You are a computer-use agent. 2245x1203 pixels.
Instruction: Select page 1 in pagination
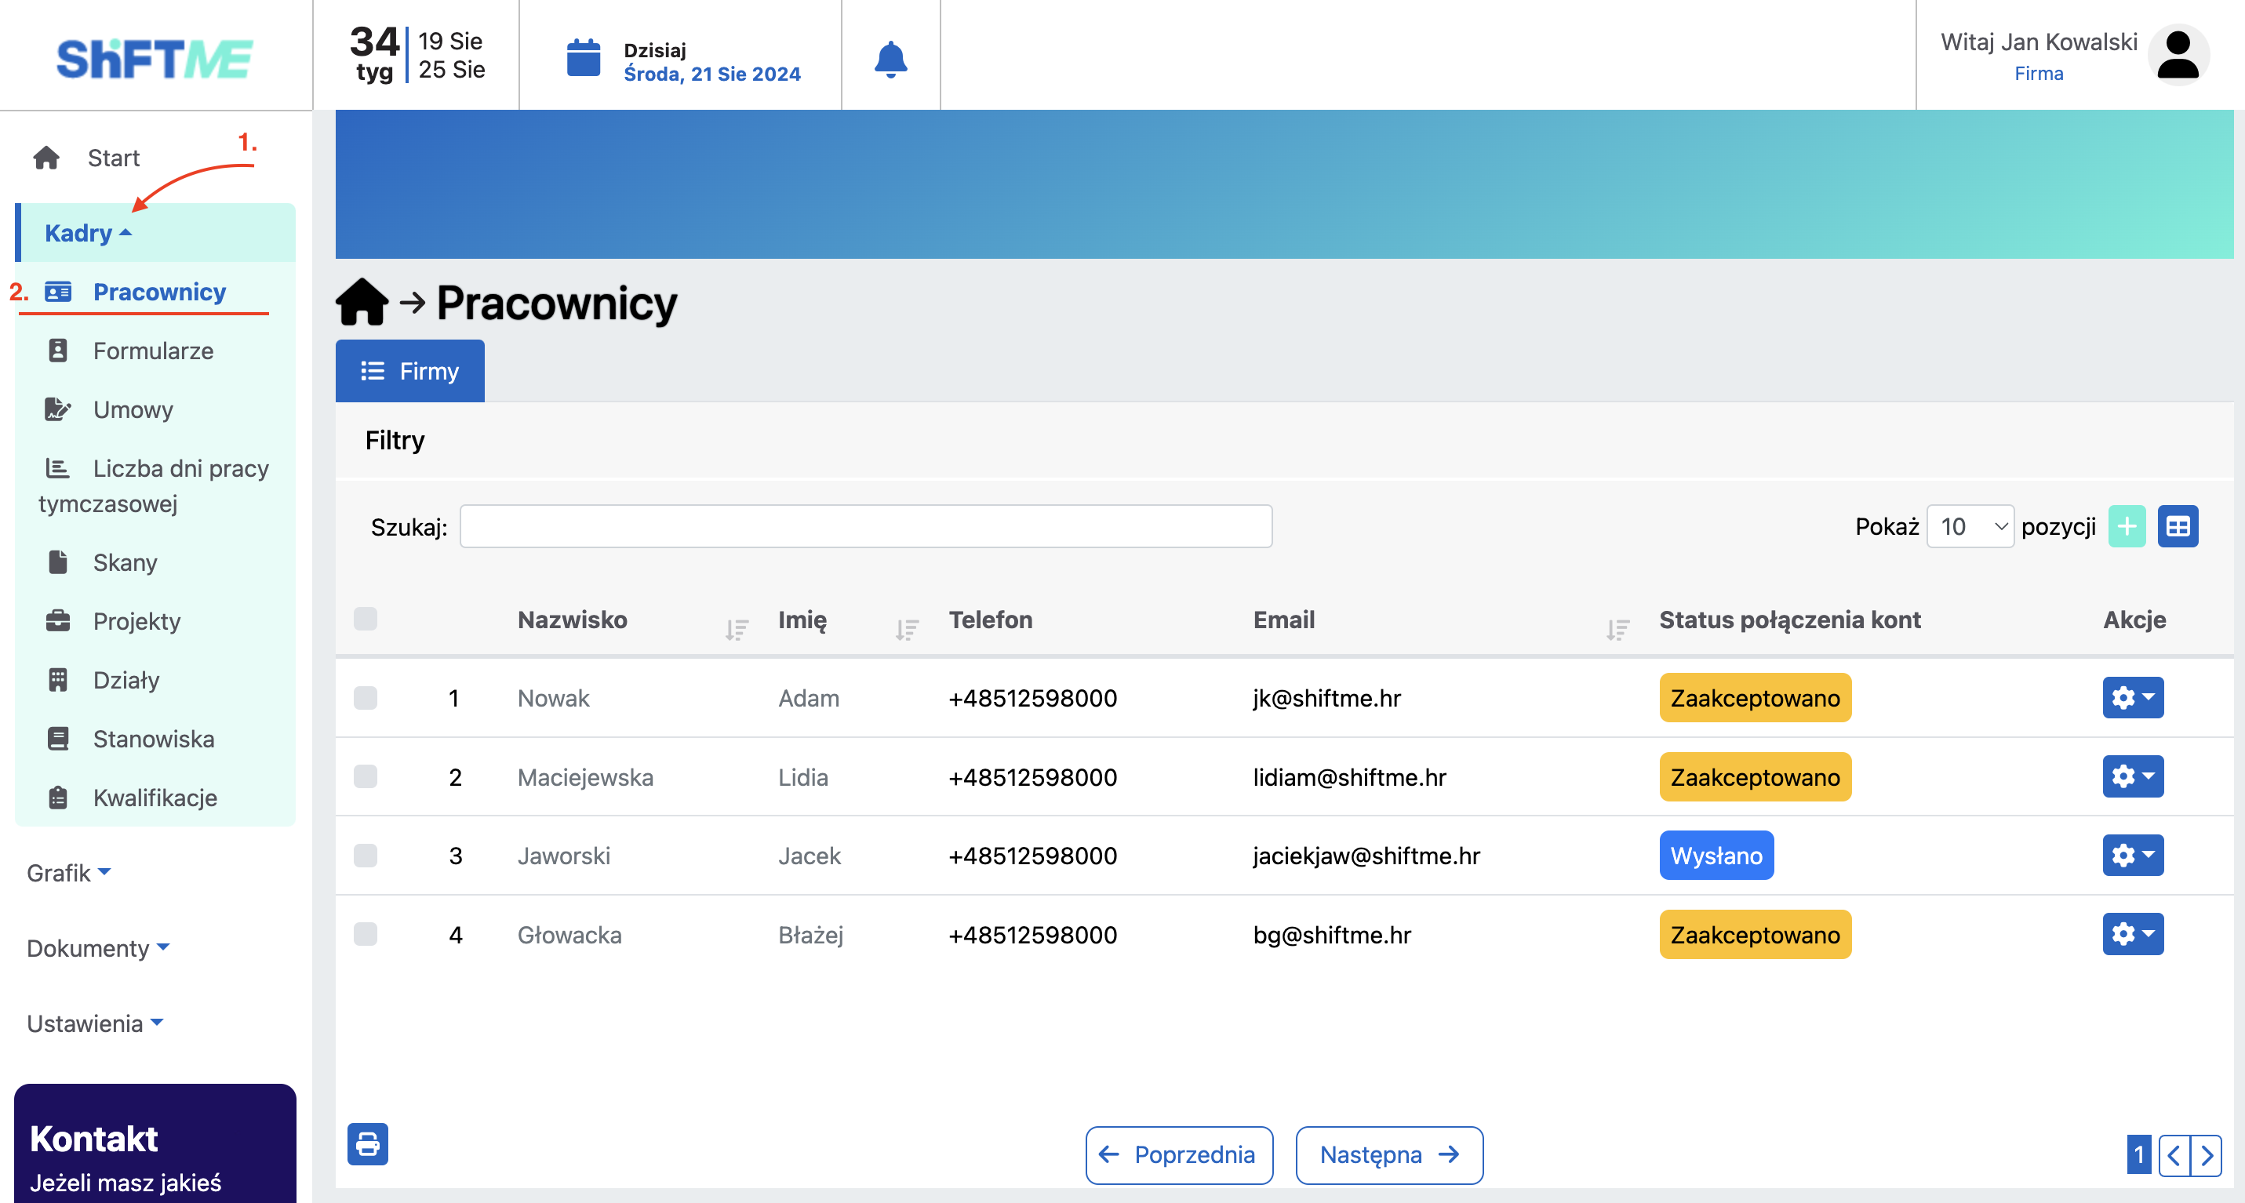(2138, 1155)
